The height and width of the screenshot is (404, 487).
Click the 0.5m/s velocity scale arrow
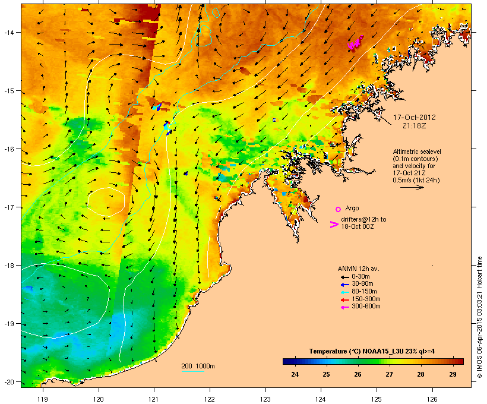point(412,187)
